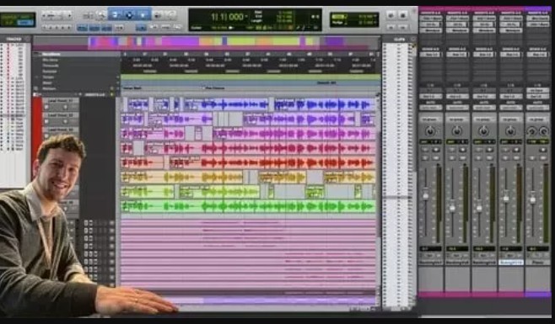Screen dimensions: 555x324
Task: Open output path selector on third Backing Vcl strip
Action: (483, 96)
